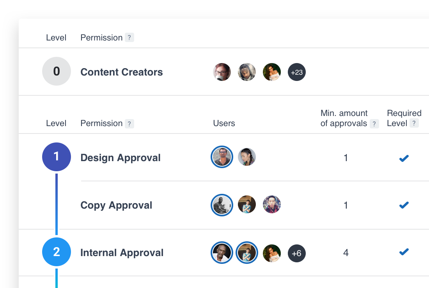Click the level 0 circle badge
Viewport: 429px width, 288px height.
[x=57, y=71]
